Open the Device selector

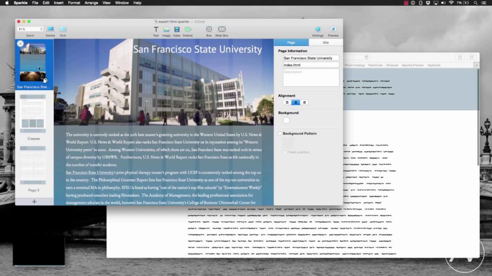50,30
